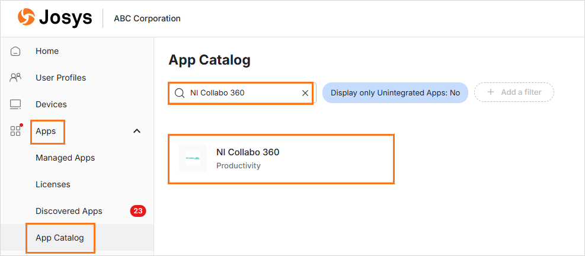This screenshot has height=256, width=585.
Task: Open Home in the sidebar
Action: coord(47,51)
